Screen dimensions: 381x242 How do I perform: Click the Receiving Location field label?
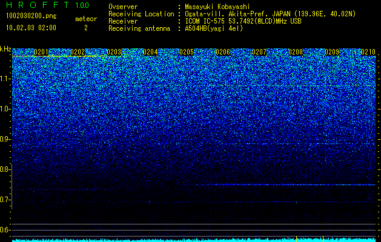(x=141, y=14)
